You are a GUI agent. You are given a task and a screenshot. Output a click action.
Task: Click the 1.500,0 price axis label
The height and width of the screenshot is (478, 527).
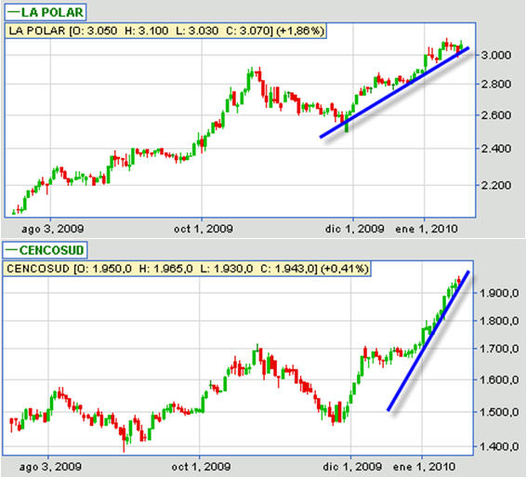tap(498, 412)
